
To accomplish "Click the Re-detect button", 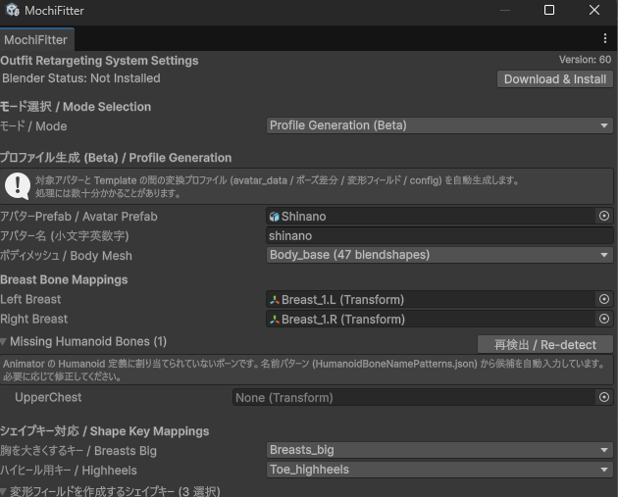I will (545, 345).
